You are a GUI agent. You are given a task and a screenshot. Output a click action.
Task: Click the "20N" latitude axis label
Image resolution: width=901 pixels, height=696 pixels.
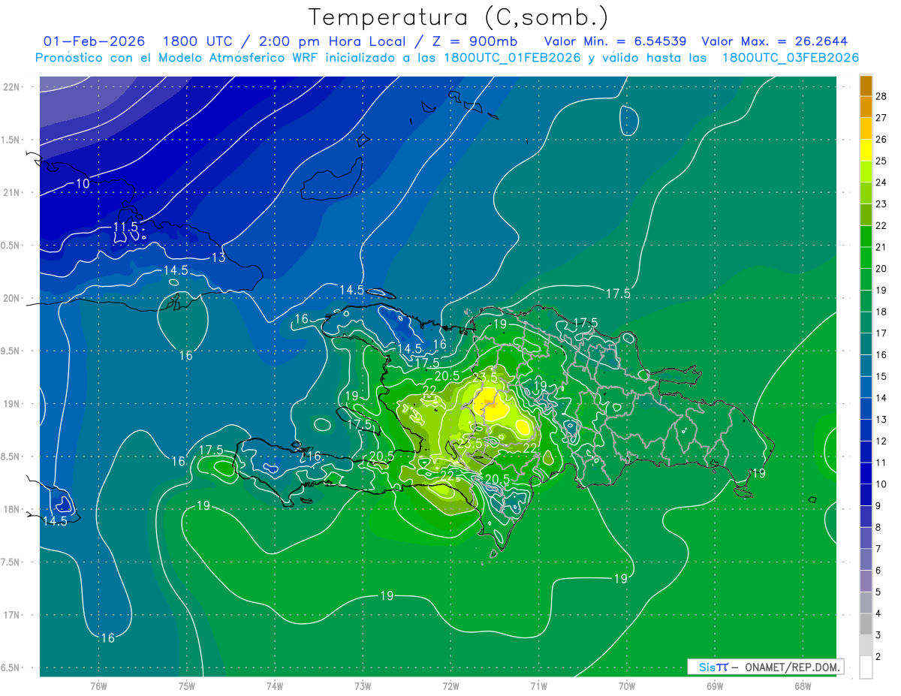pos(11,298)
